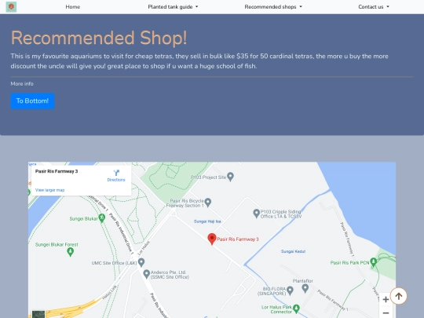424x318 pixels.
Task: Open the View larger map link
Action: 49,190
